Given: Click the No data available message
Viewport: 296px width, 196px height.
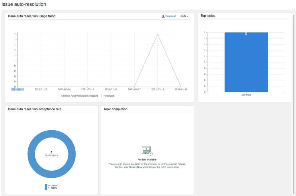Looking at the screenshot, I should pos(147,160).
